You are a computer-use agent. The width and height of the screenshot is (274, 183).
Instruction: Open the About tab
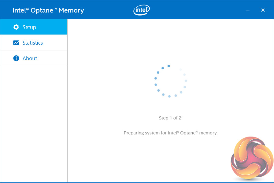[x=30, y=58]
